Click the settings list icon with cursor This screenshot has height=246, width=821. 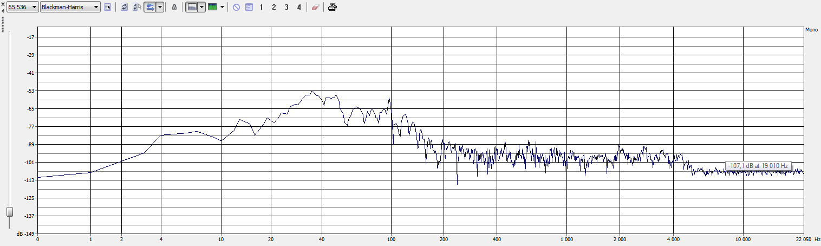point(107,7)
